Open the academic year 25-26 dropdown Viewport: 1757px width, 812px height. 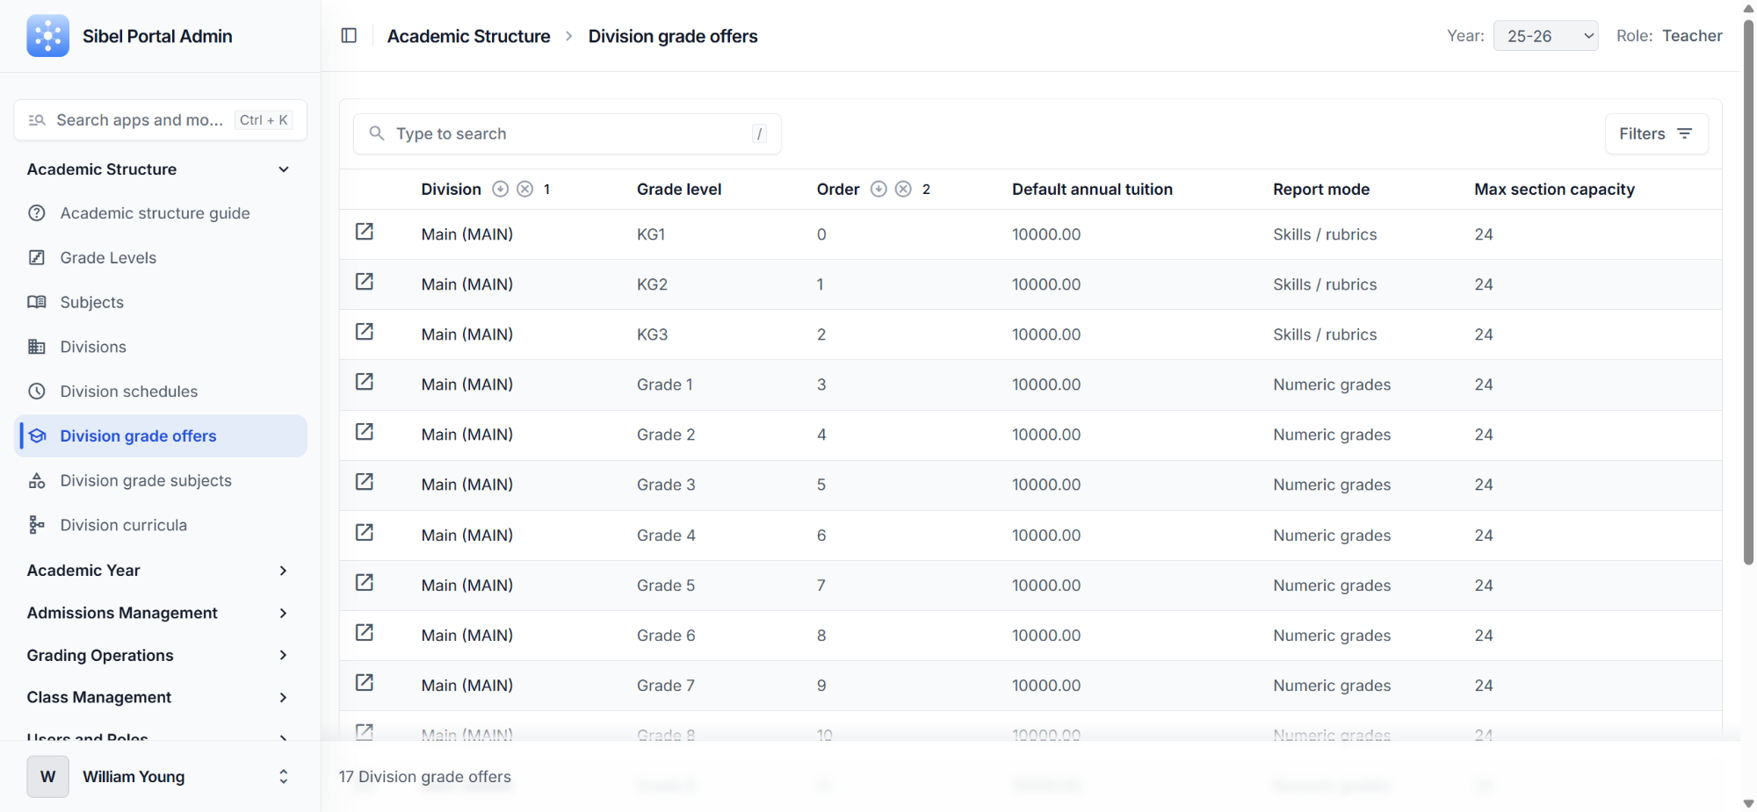click(x=1546, y=35)
